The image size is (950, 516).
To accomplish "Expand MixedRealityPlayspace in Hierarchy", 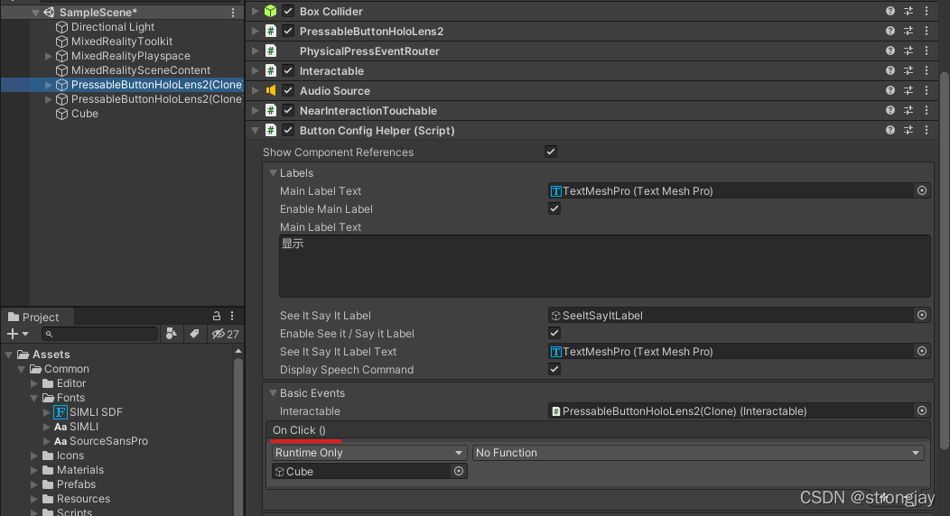I will point(49,56).
